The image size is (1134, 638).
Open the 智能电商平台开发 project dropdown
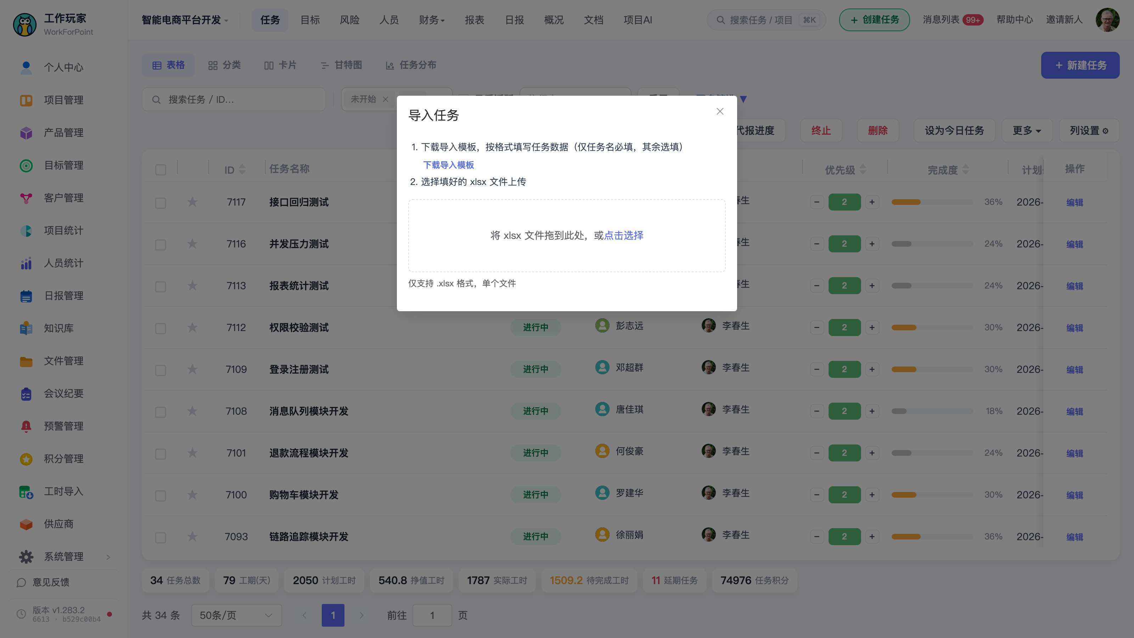click(185, 20)
